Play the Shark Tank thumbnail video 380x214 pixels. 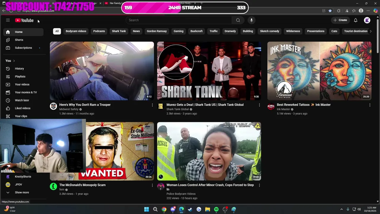pos(209,71)
